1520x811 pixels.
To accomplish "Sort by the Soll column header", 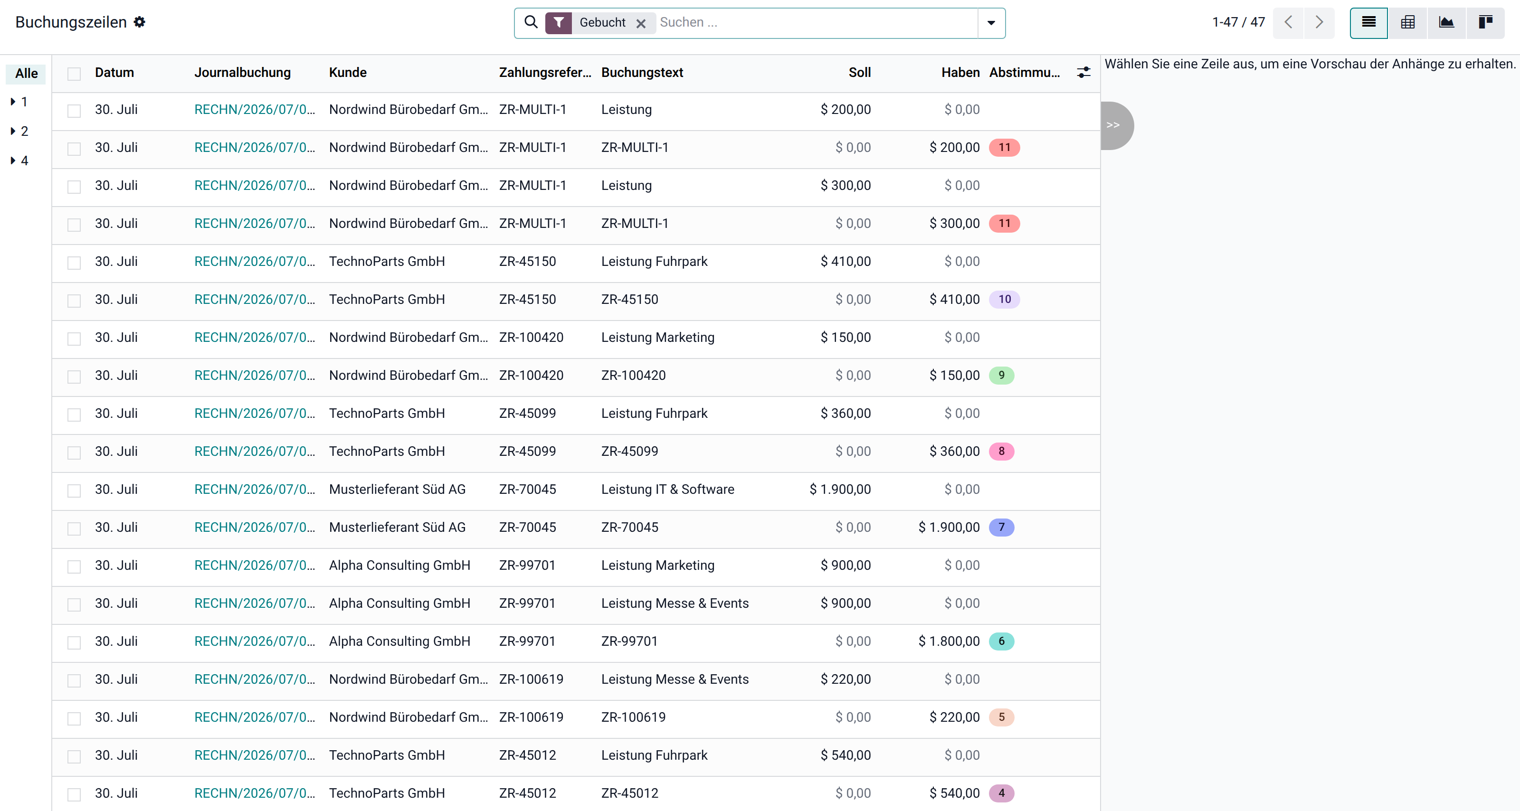I will [859, 73].
